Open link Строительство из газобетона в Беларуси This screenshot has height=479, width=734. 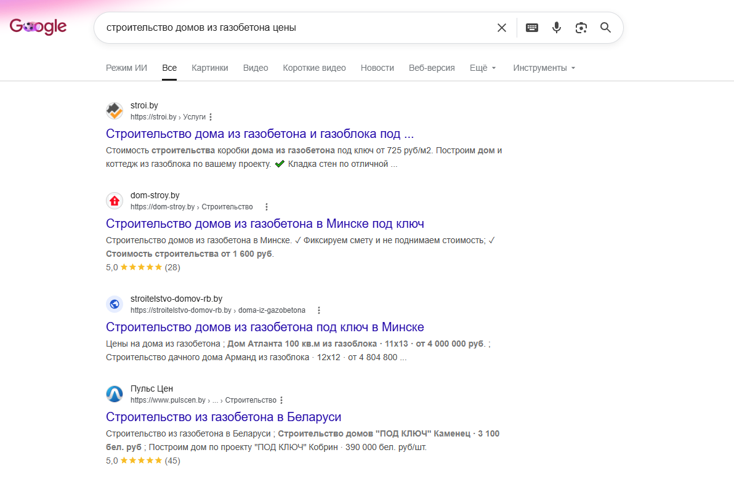(x=224, y=417)
